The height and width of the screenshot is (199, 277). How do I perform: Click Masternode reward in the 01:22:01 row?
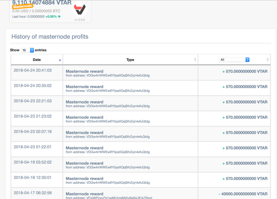[84, 148]
